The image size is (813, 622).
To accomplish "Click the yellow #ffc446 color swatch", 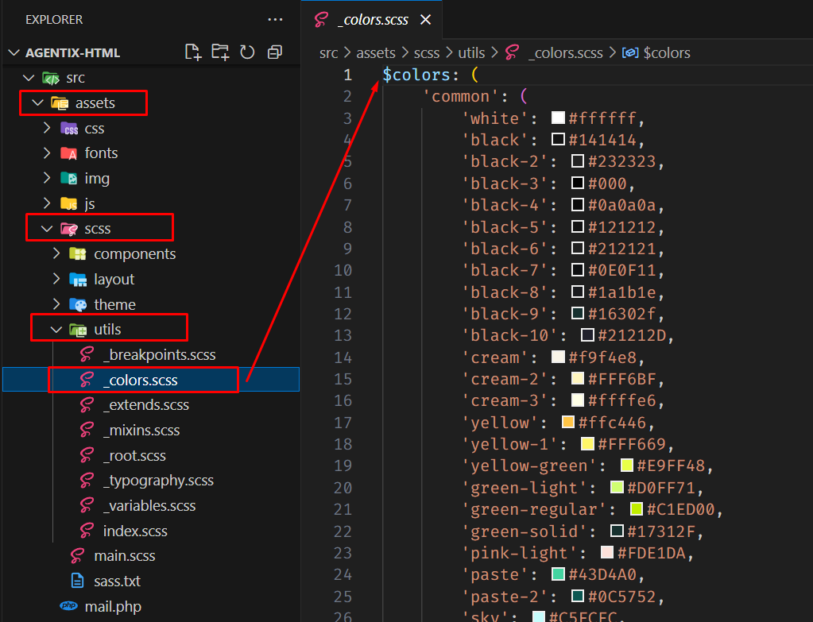I will (568, 422).
